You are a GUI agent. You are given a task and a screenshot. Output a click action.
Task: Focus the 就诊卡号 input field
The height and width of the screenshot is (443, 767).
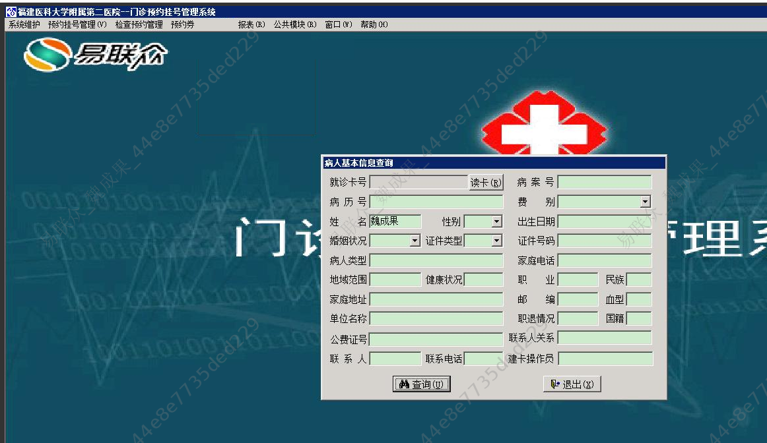(x=418, y=182)
